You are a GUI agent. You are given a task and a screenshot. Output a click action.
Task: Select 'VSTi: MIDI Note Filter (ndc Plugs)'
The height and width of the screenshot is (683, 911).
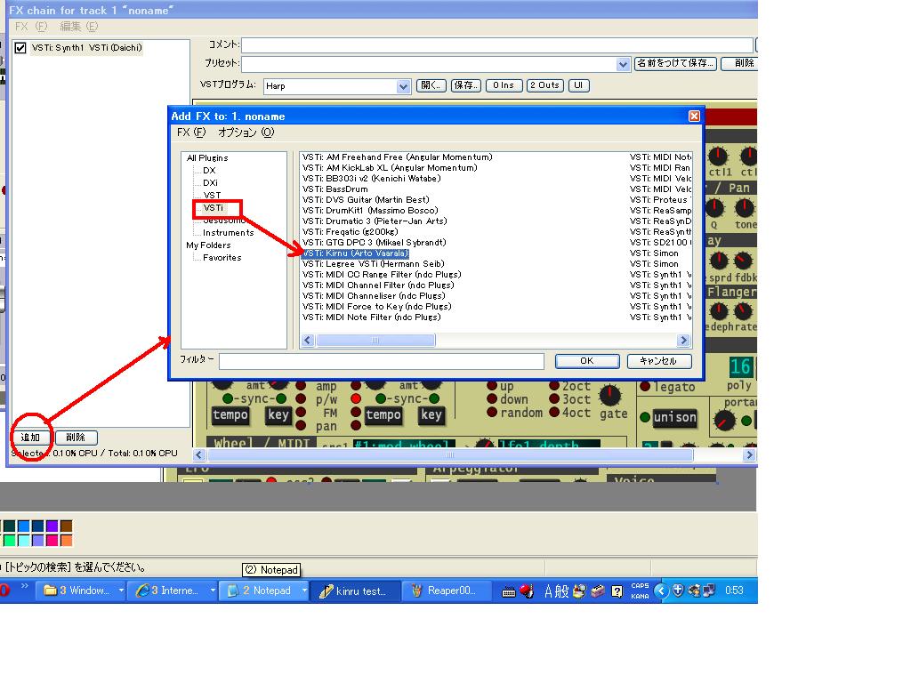pos(372,317)
